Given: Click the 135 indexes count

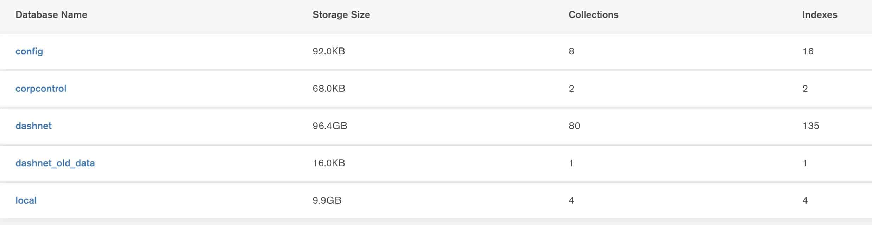Looking at the screenshot, I should tap(811, 126).
